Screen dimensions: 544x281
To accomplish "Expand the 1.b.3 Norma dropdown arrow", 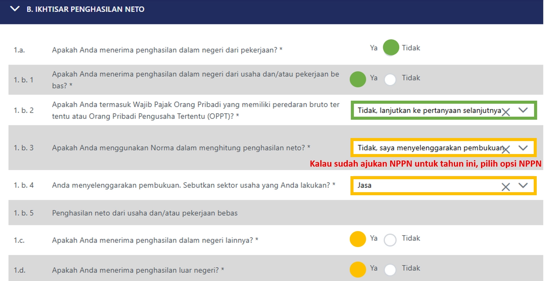I will click(x=523, y=148).
